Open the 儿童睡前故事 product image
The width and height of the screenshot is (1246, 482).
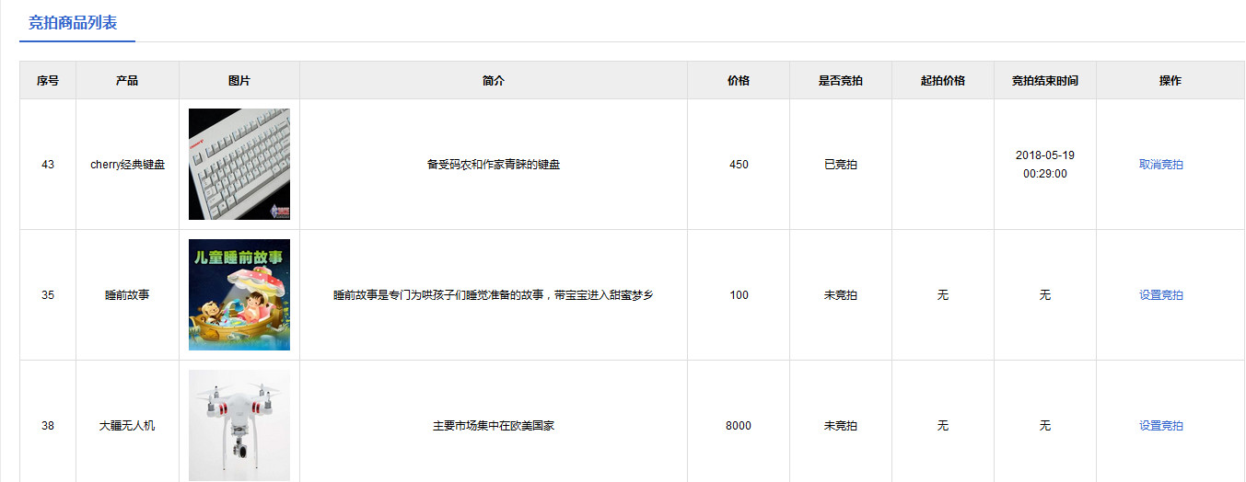pos(239,294)
